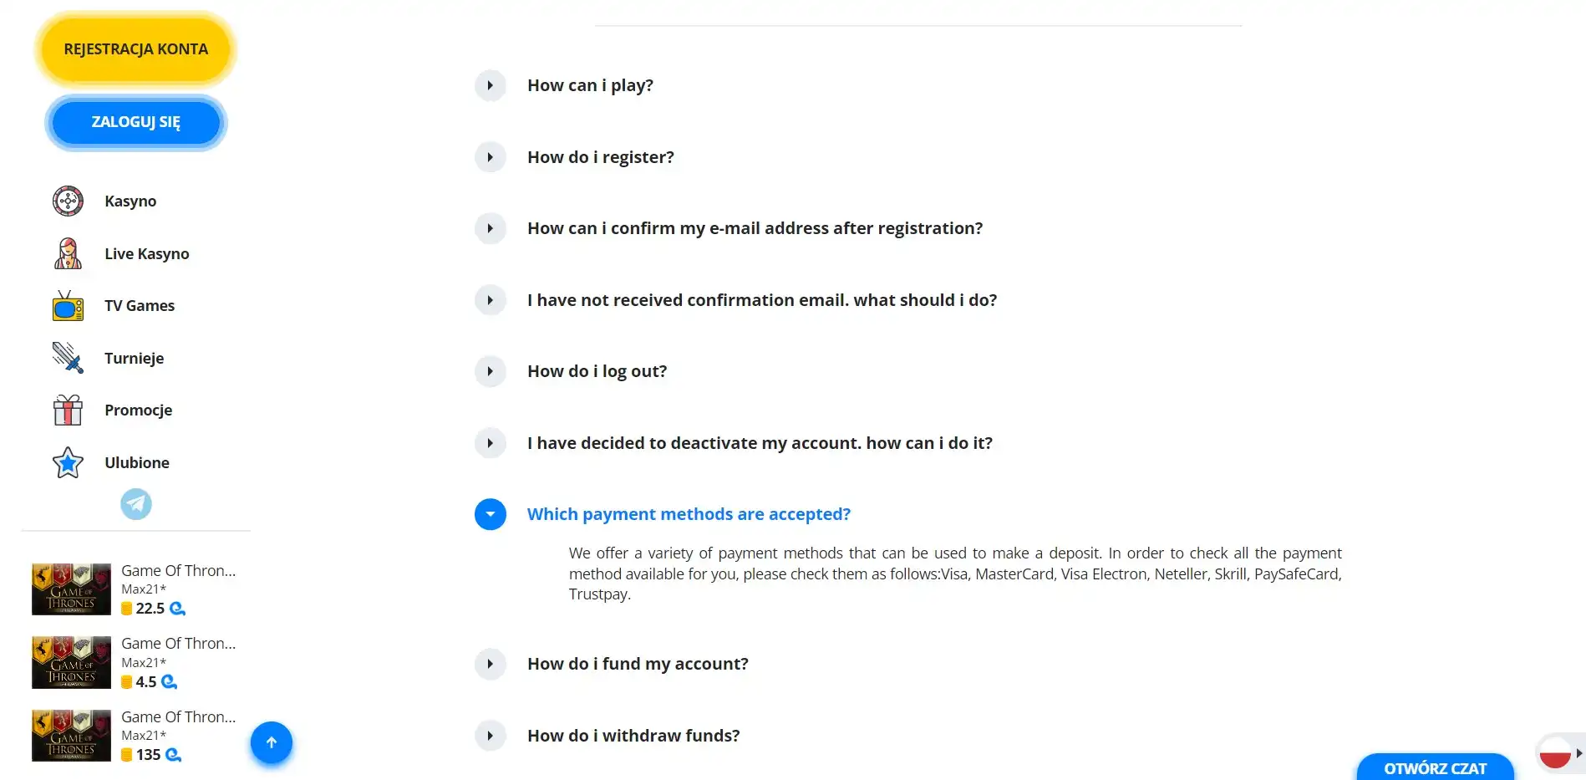This screenshot has height=780, width=1586.
Task: Click the Ulubione star icon
Action: pos(68,462)
